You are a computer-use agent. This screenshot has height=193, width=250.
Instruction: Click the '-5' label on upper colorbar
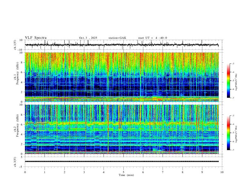233,81
